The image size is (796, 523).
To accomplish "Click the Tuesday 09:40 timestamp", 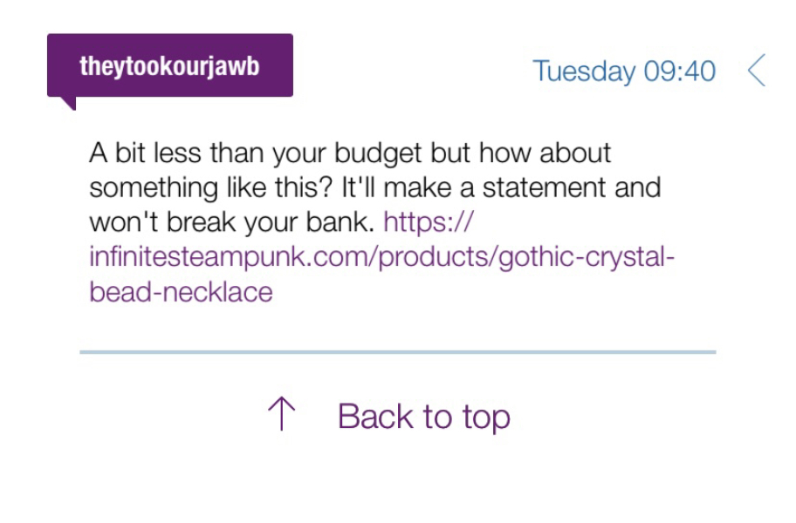I will tap(624, 71).
